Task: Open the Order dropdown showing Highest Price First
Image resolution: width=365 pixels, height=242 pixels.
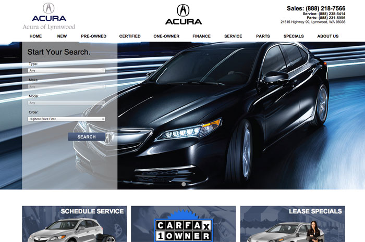Action: pos(67,119)
